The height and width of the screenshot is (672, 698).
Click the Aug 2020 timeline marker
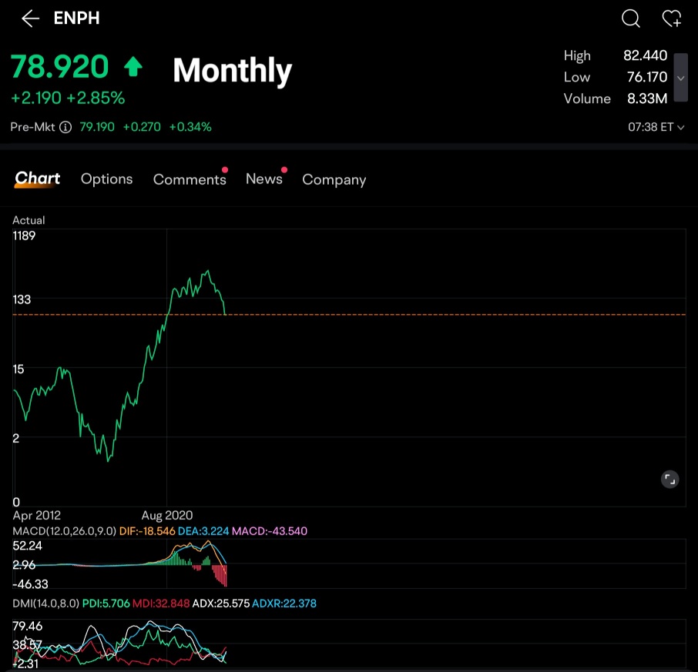click(167, 516)
